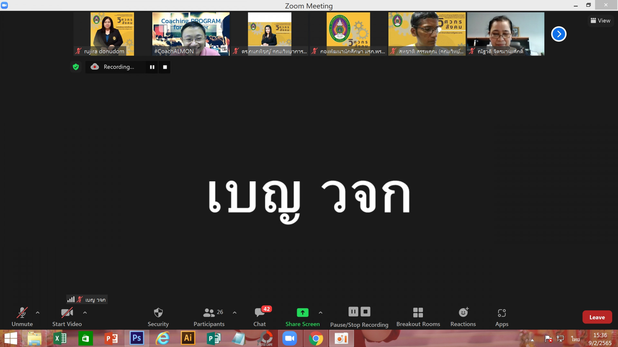618x347 pixels.
Task: Select สหชาติ สรรพคุณ participant thumbnail
Action: tap(427, 34)
